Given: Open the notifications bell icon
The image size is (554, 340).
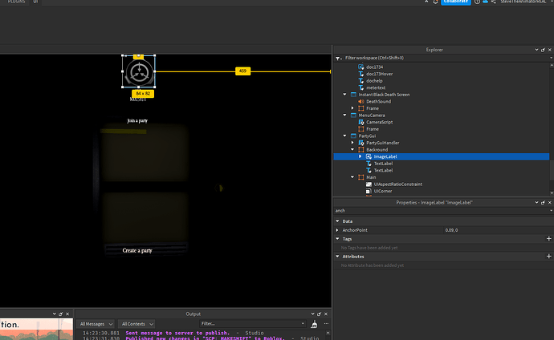Looking at the screenshot, I should (x=435, y=2).
